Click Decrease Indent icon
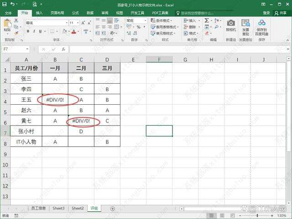Image resolution: width=292 pixels, height=219 pixels. [98, 33]
